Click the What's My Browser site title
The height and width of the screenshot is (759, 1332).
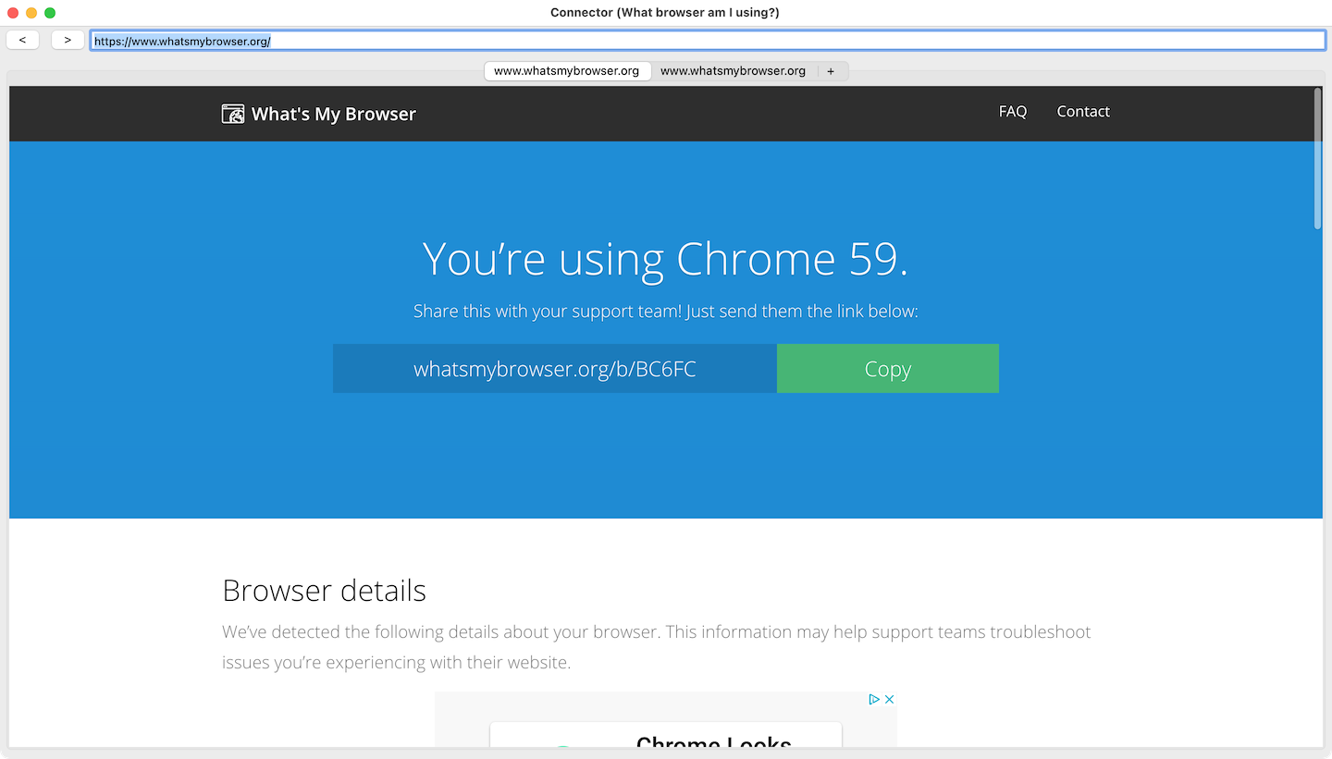[x=334, y=114]
